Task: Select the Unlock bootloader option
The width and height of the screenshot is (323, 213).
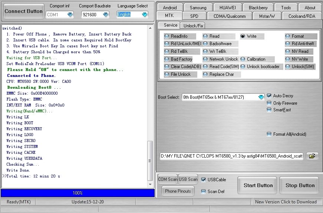Action: [x=243, y=67]
